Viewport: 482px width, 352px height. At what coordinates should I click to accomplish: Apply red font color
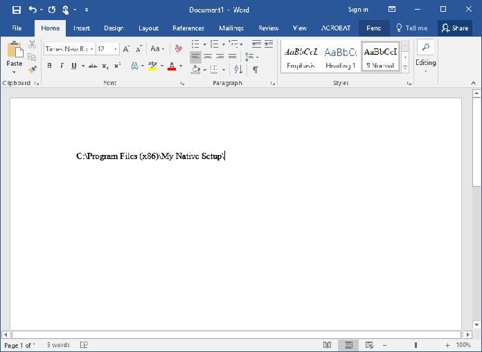coord(172,66)
